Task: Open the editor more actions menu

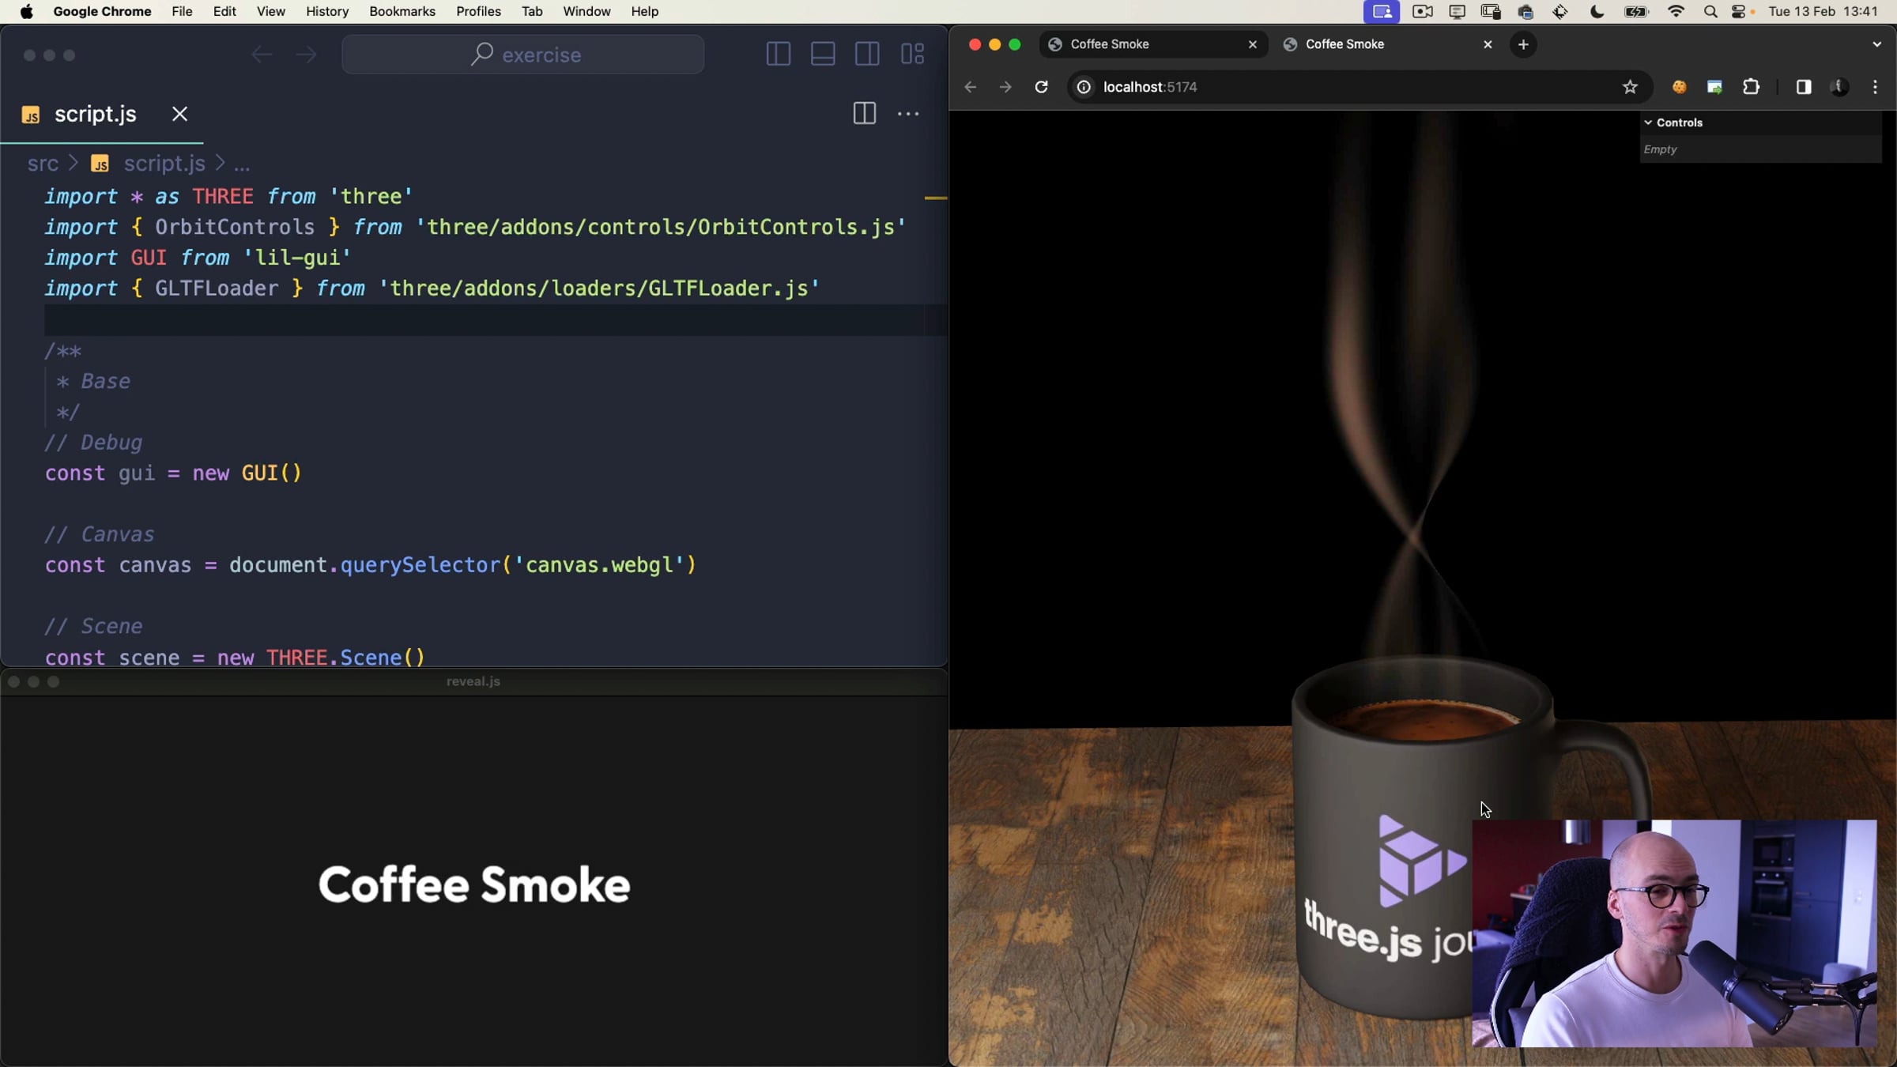Action: tap(908, 114)
